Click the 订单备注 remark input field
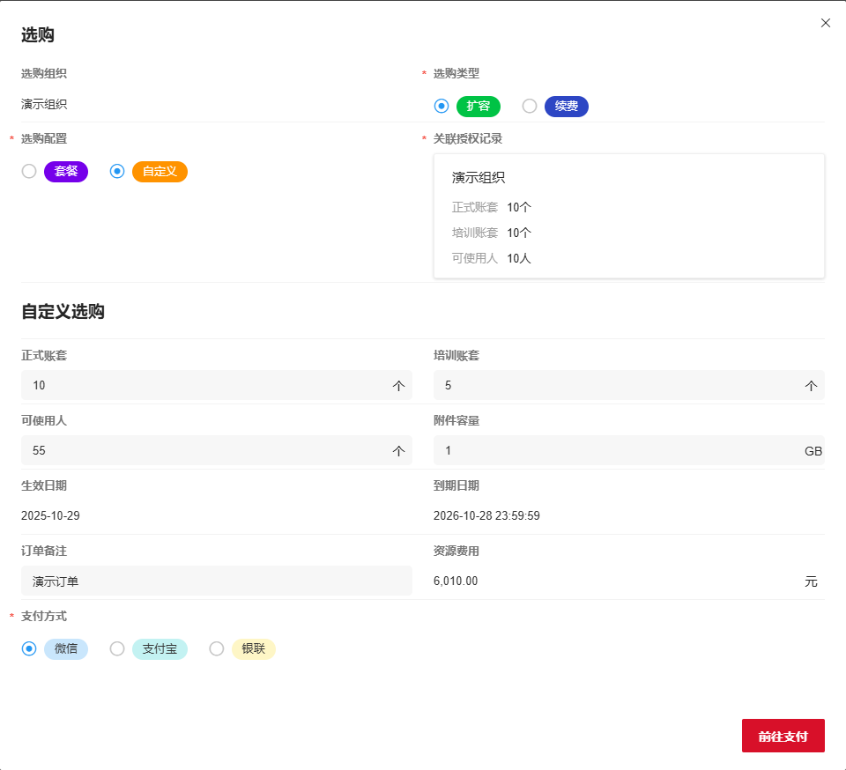 [216, 581]
